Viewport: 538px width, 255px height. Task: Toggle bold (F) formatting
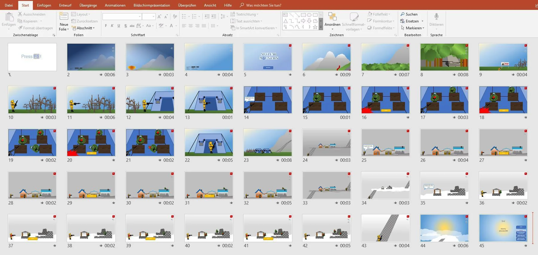point(106,26)
